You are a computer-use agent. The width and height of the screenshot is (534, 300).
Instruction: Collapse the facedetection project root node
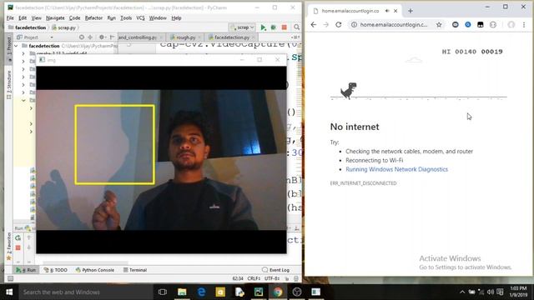16,46
